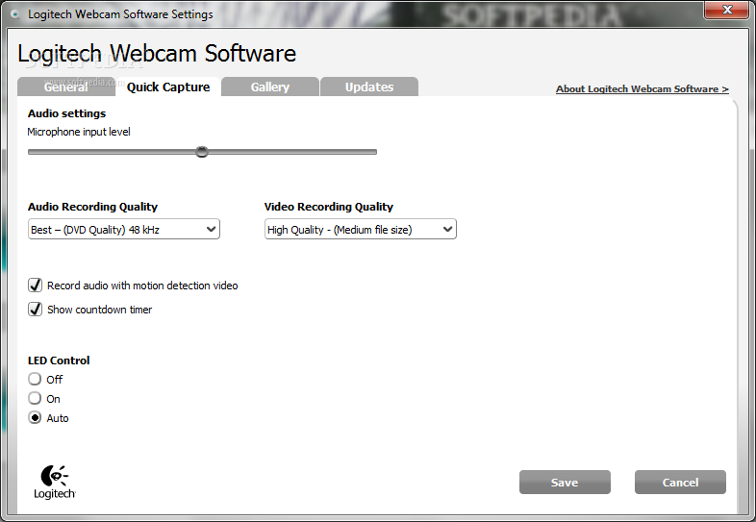756x522 pixels.
Task: Open the Video Recording Quality dropdown
Action: (360, 230)
